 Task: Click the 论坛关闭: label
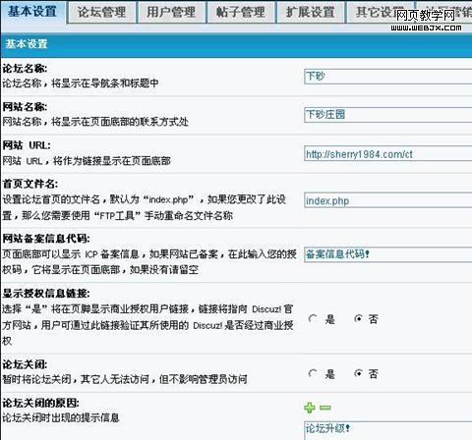(25, 364)
